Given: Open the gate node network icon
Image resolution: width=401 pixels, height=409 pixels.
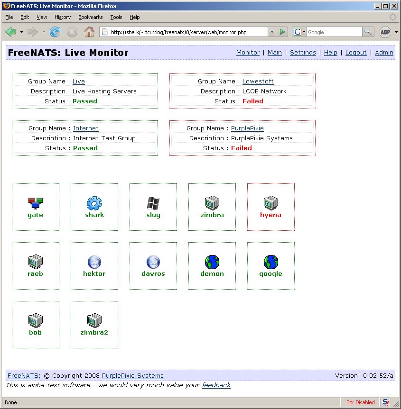Looking at the screenshot, I should (35, 203).
